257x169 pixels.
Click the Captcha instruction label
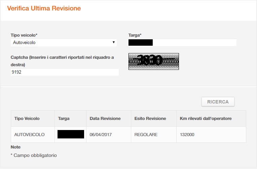click(62, 60)
